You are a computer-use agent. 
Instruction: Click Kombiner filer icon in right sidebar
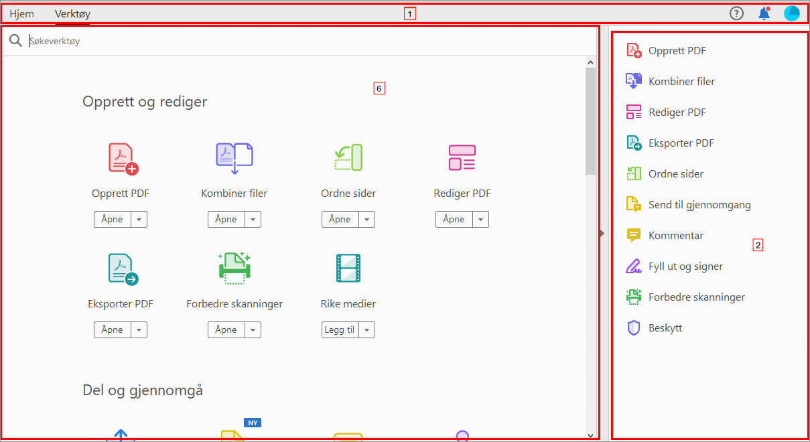[633, 82]
